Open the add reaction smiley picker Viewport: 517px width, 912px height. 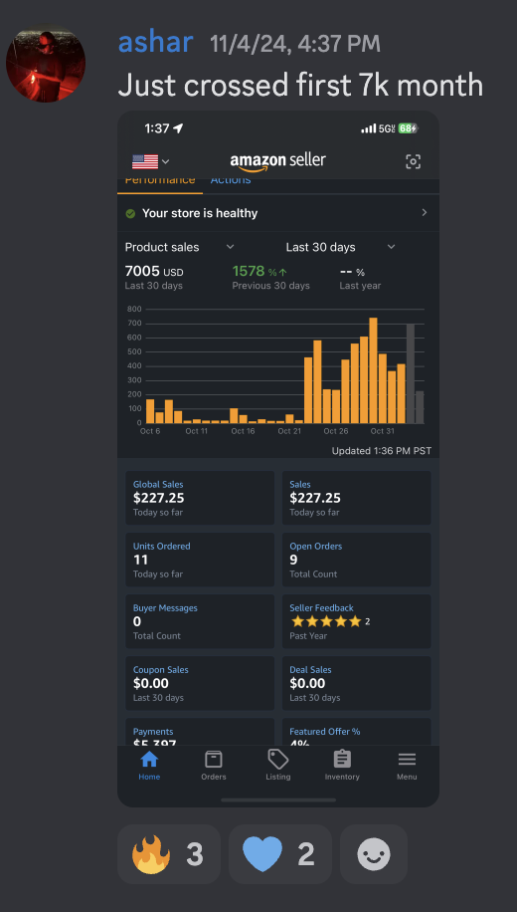click(x=374, y=854)
